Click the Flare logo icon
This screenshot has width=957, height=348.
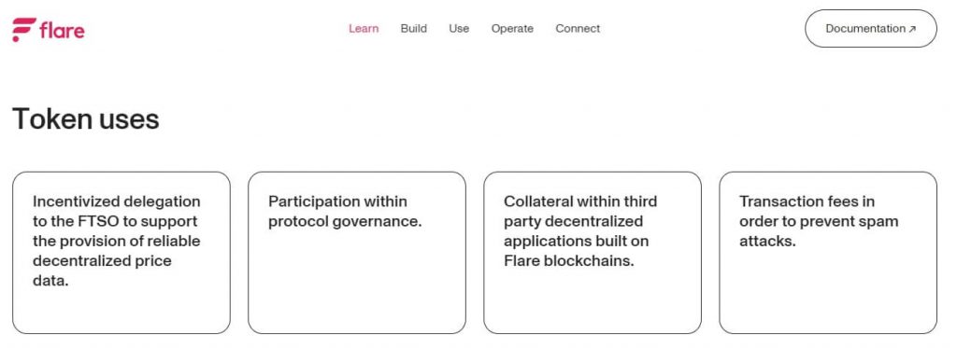(x=23, y=29)
